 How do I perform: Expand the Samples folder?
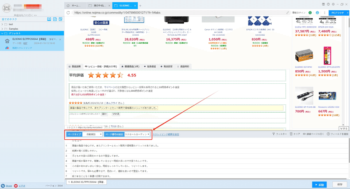[x=2, y=29]
